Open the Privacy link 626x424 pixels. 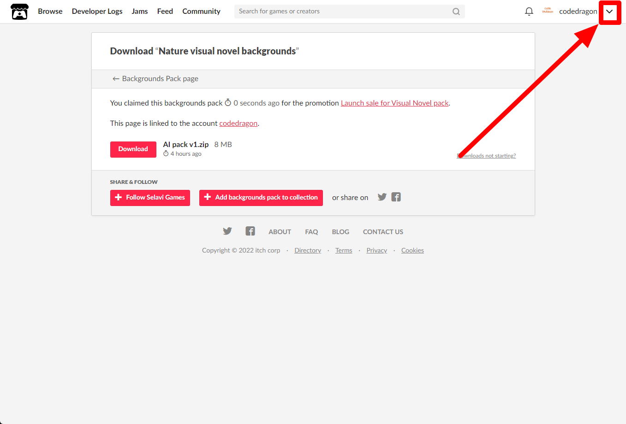pyautogui.click(x=377, y=250)
